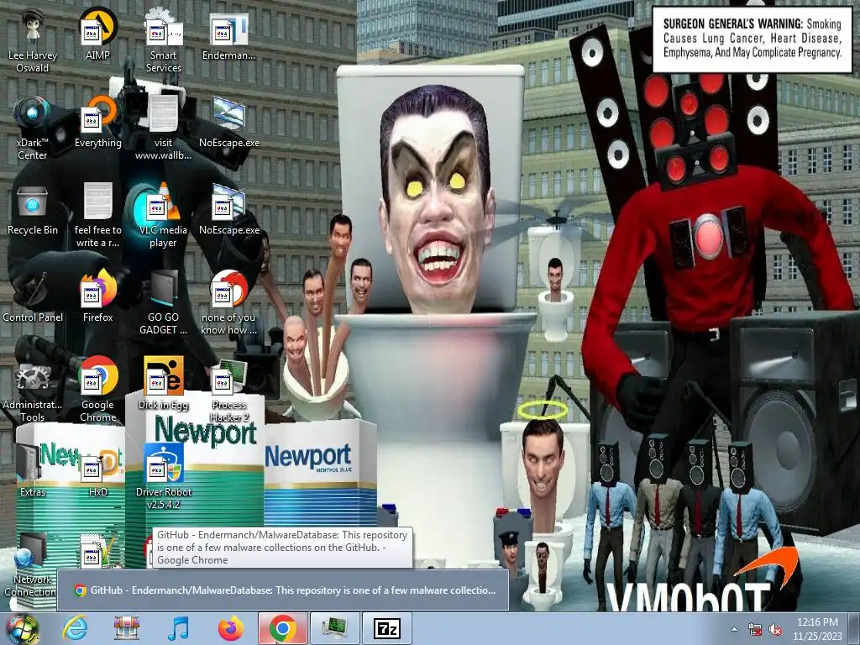The width and height of the screenshot is (860, 645).
Task: Open the Driver Robot v2.5.4.2 shortcut
Action: [163, 477]
